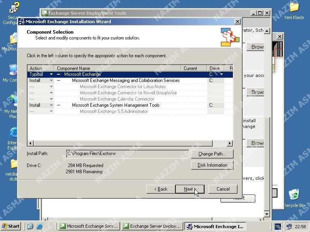Cancel the Exchange installation wizard

point(223,189)
